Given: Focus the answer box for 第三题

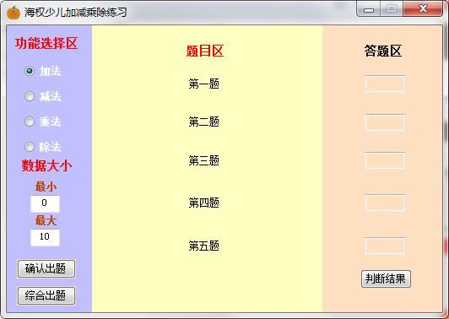Looking at the screenshot, I should [x=385, y=160].
